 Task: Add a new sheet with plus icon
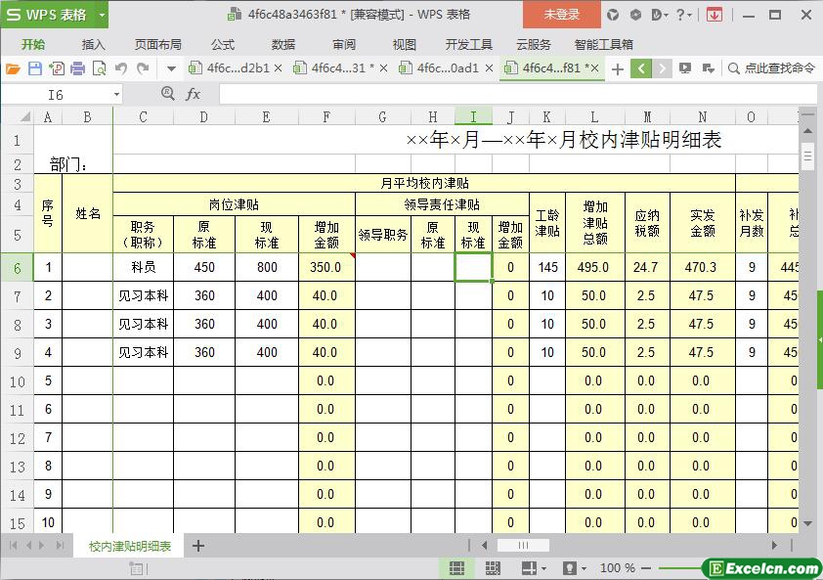[198, 546]
